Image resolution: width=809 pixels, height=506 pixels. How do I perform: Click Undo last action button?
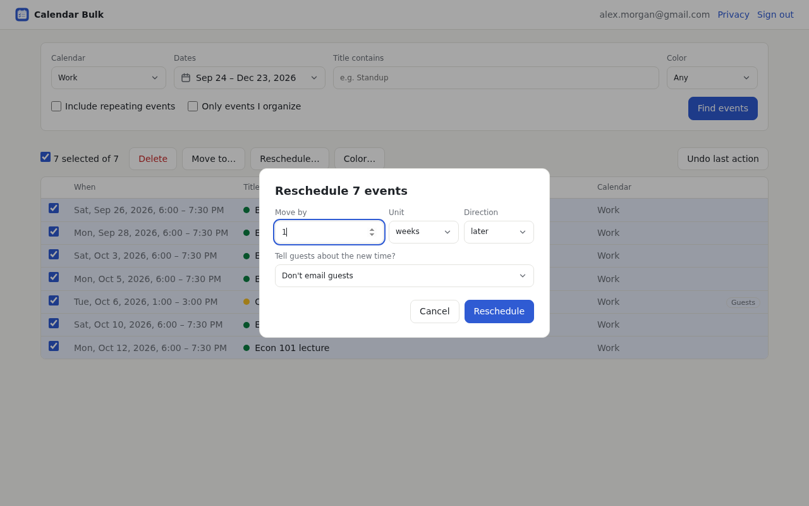[723, 159]
